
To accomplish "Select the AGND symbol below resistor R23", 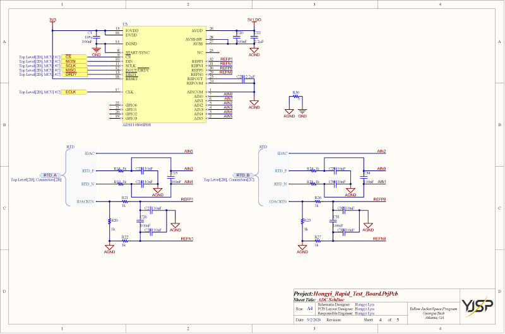I will [302, 249].
